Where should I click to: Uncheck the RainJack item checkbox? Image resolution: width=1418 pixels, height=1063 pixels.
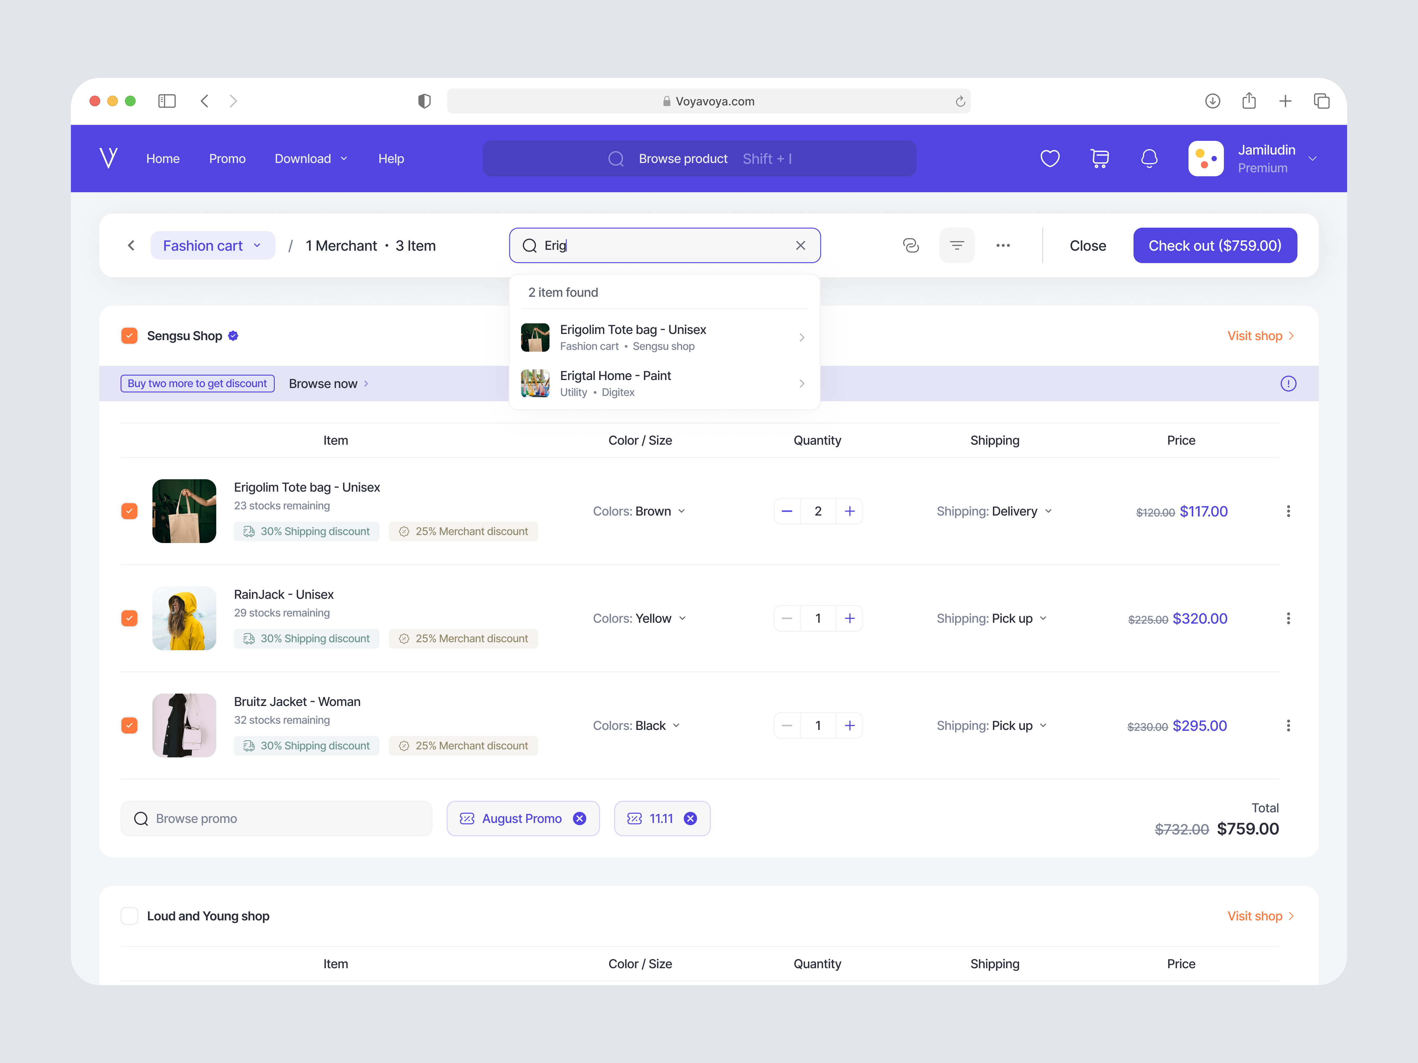click(129, 618)
